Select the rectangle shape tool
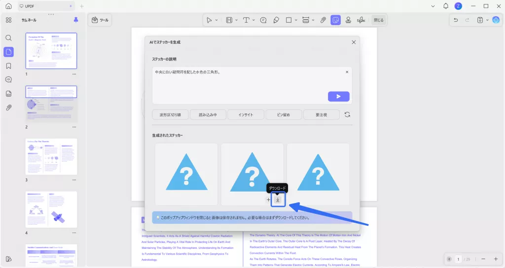 (x=289, y=20)
